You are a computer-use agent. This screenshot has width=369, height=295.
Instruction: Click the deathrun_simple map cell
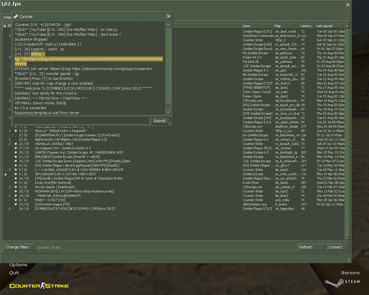click(286, 126)
